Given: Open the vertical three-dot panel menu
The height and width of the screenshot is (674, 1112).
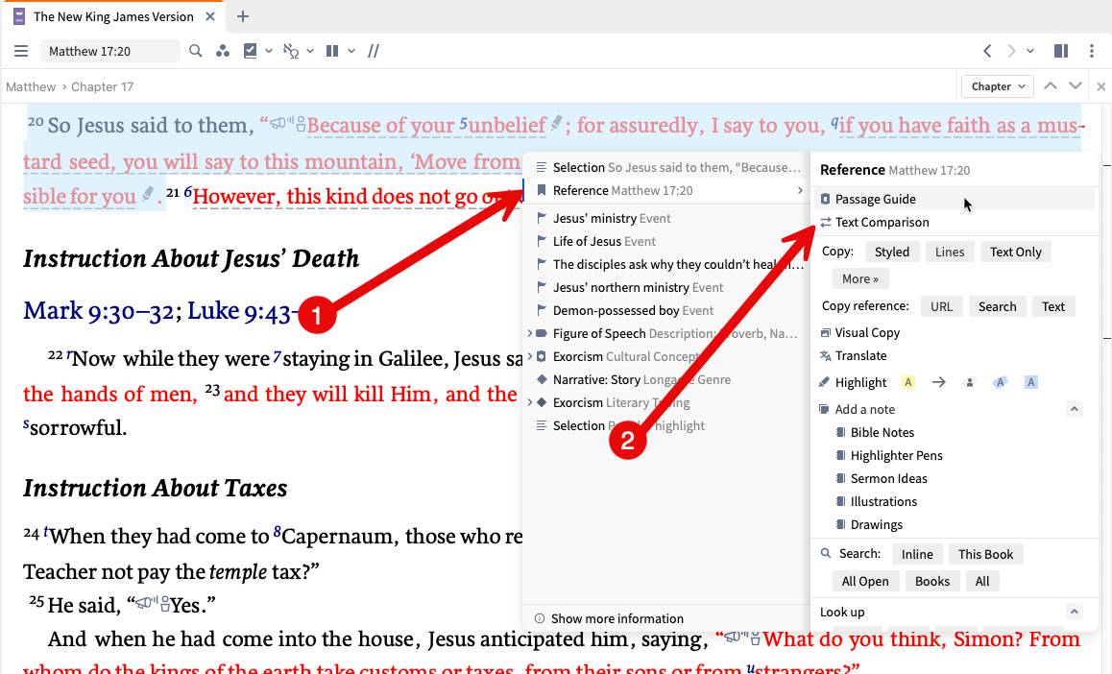Looking at the screenshot, I should point(1092,51).
